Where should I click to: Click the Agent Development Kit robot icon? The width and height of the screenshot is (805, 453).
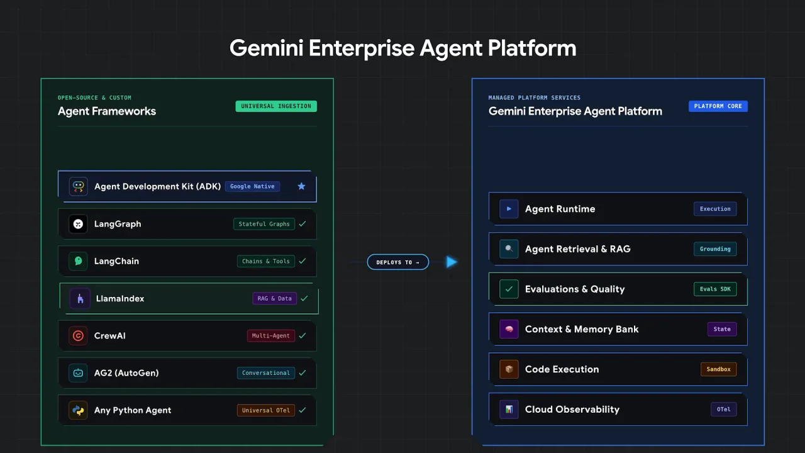coord(78,186)
